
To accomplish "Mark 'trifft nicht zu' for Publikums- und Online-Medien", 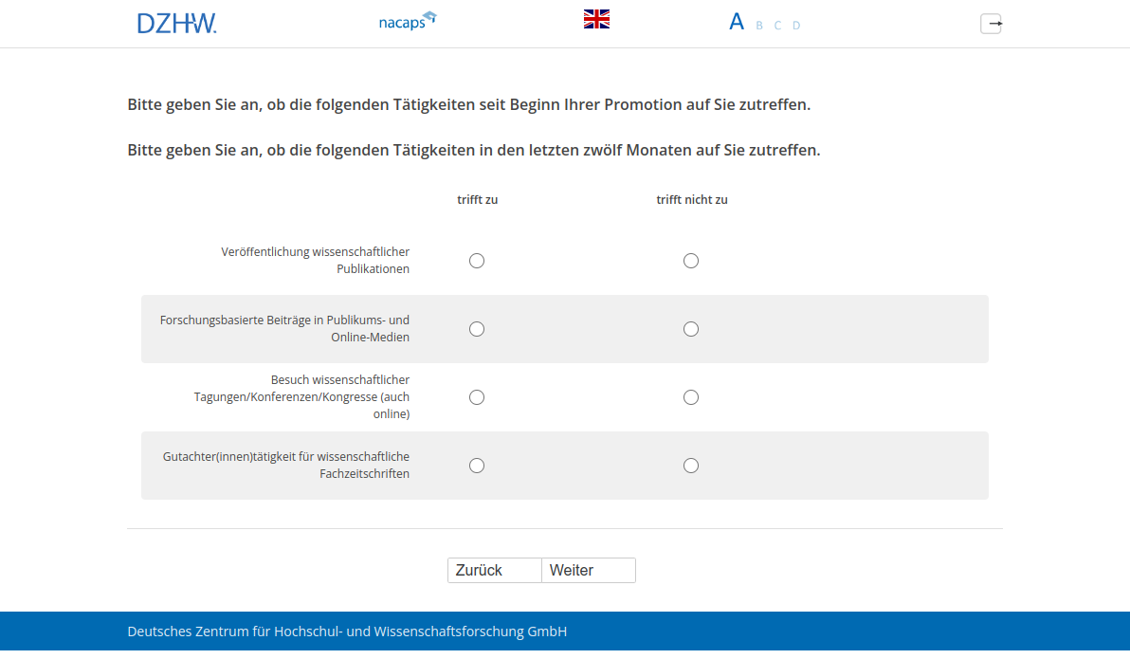I will click(x=691, y=329).
